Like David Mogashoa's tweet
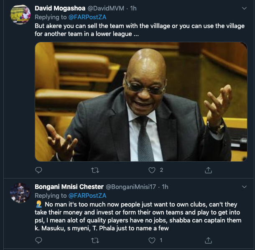 coord(152,170)
